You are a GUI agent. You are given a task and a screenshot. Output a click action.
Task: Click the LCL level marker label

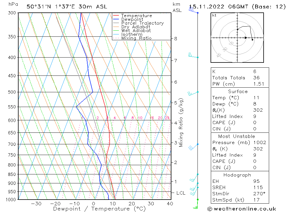pyautogui.click(x=181, y=193)
